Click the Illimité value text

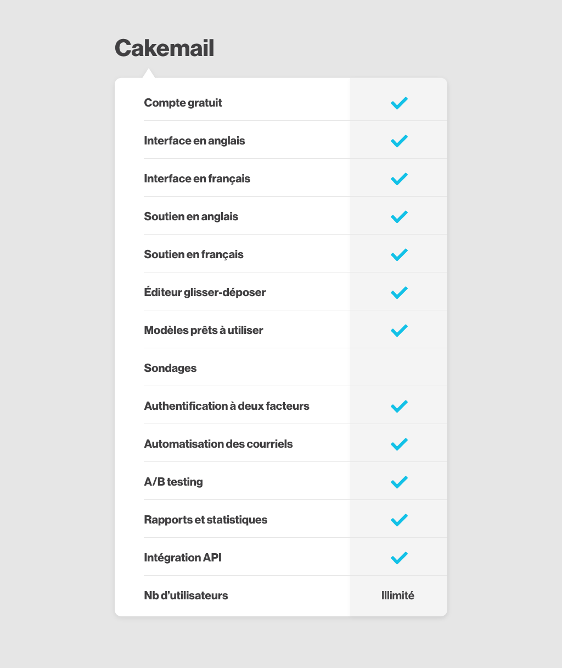pyautogui.click(x=398, y=595)
